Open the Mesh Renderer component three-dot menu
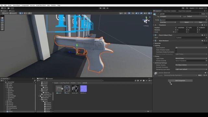This screenshot has width=208, height=117. pyautogui.click(x=207, y=41)
